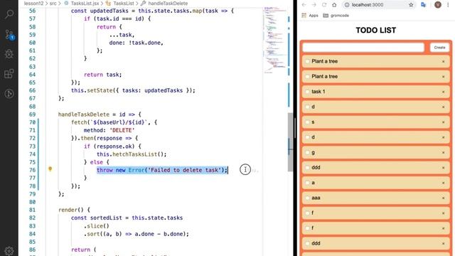
Task: Delete the first 'Plant a tree' task
Action: 443,62
